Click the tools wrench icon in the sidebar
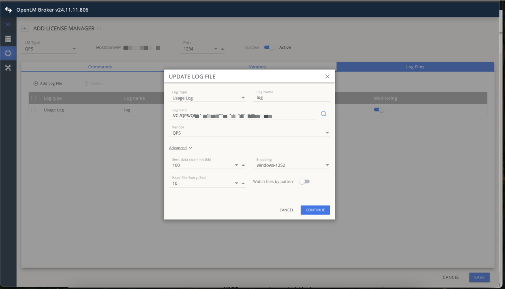Viewport: 505px width, 289px height. (8, 68)
